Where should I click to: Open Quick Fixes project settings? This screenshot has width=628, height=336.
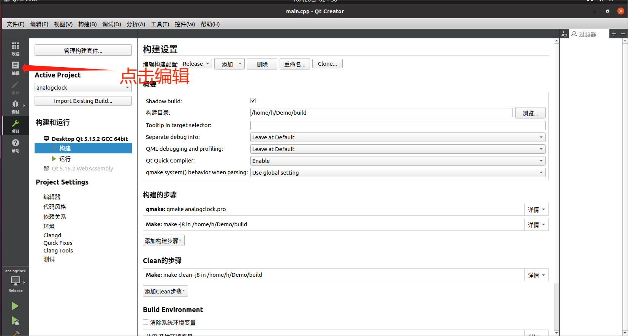click(x=58, y=243)
